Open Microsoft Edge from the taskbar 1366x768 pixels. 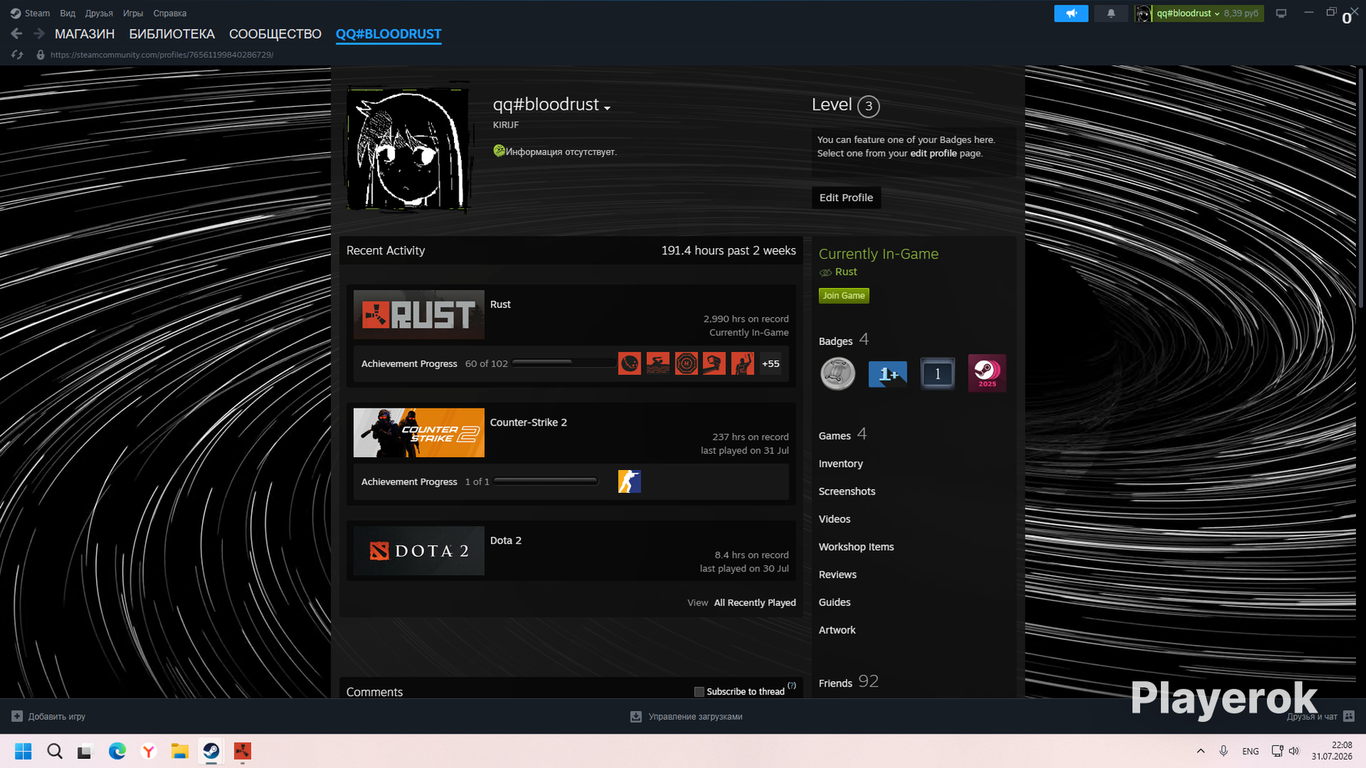click(x=117, y=751)
